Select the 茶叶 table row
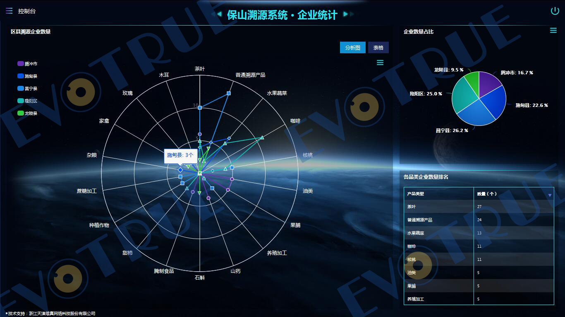Image resolution: width=565 pixels, height=317 pixels. tap(479, 206)
